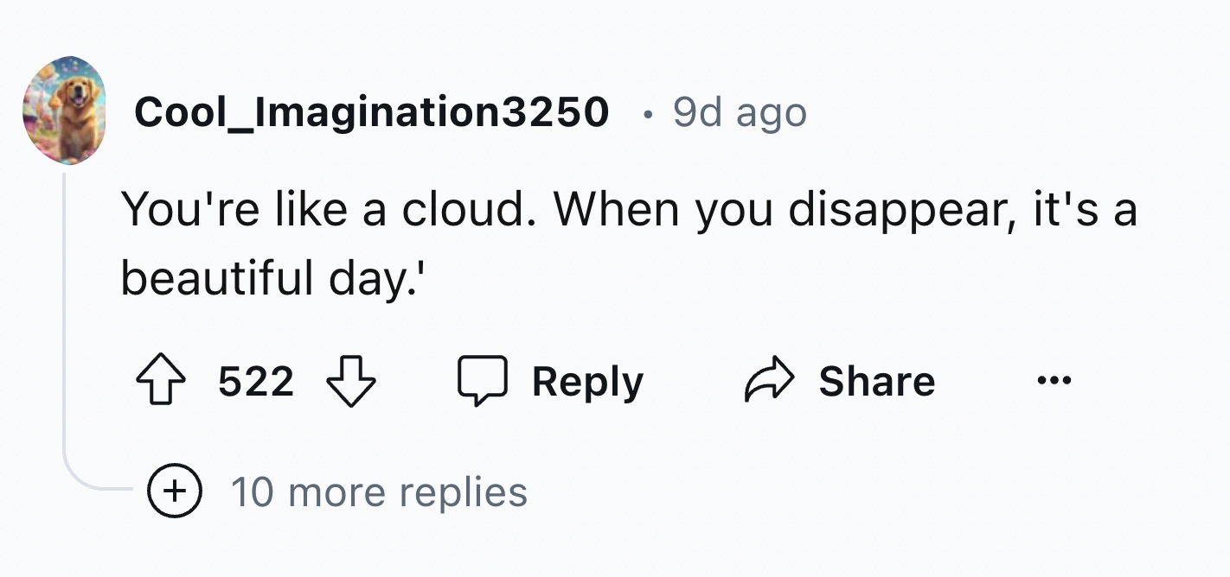Open the three-dot more options menu
The height and width of the screenshot is (577, 1230).
[x=1056, y=380]
